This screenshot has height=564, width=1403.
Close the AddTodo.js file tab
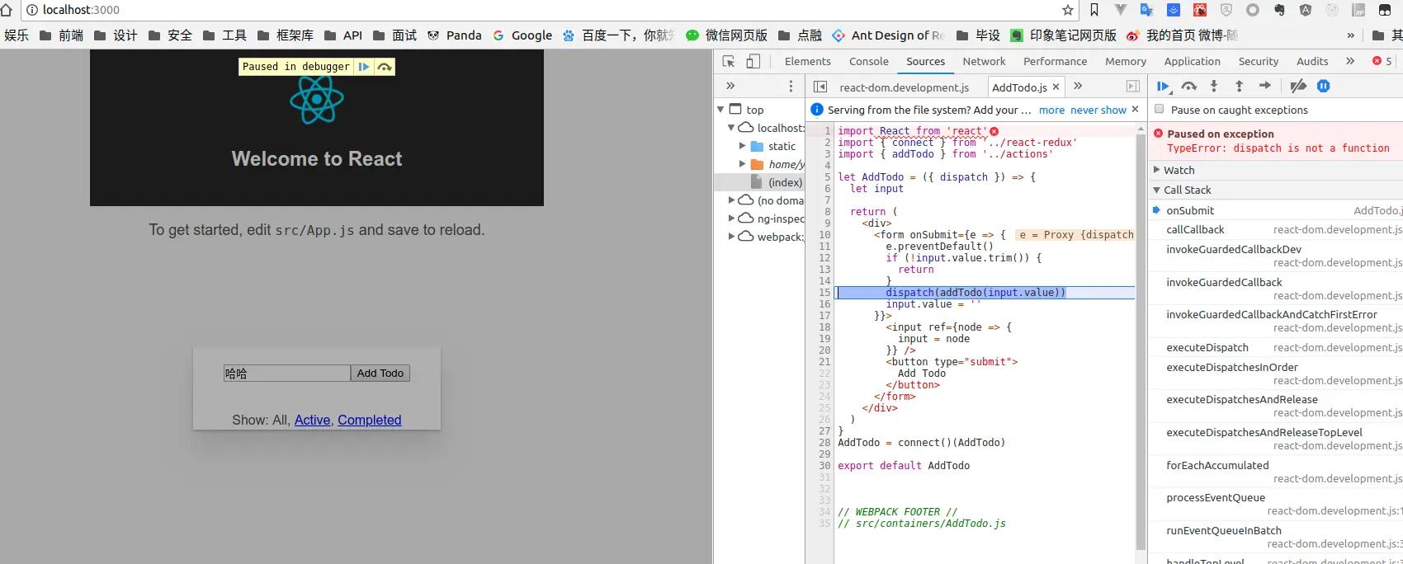coord(1056,87)
